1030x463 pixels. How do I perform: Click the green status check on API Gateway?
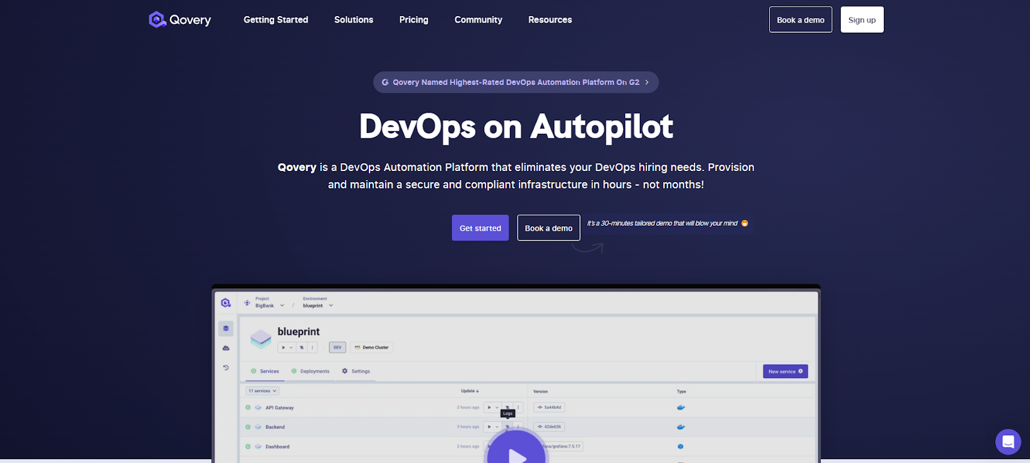pos(248,408)
